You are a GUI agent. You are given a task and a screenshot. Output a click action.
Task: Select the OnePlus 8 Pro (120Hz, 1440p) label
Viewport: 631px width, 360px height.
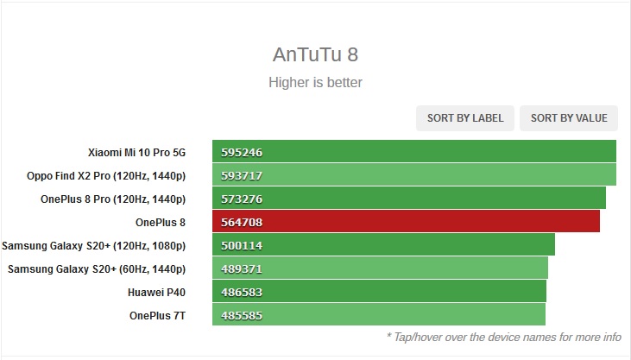pos(113,199)
